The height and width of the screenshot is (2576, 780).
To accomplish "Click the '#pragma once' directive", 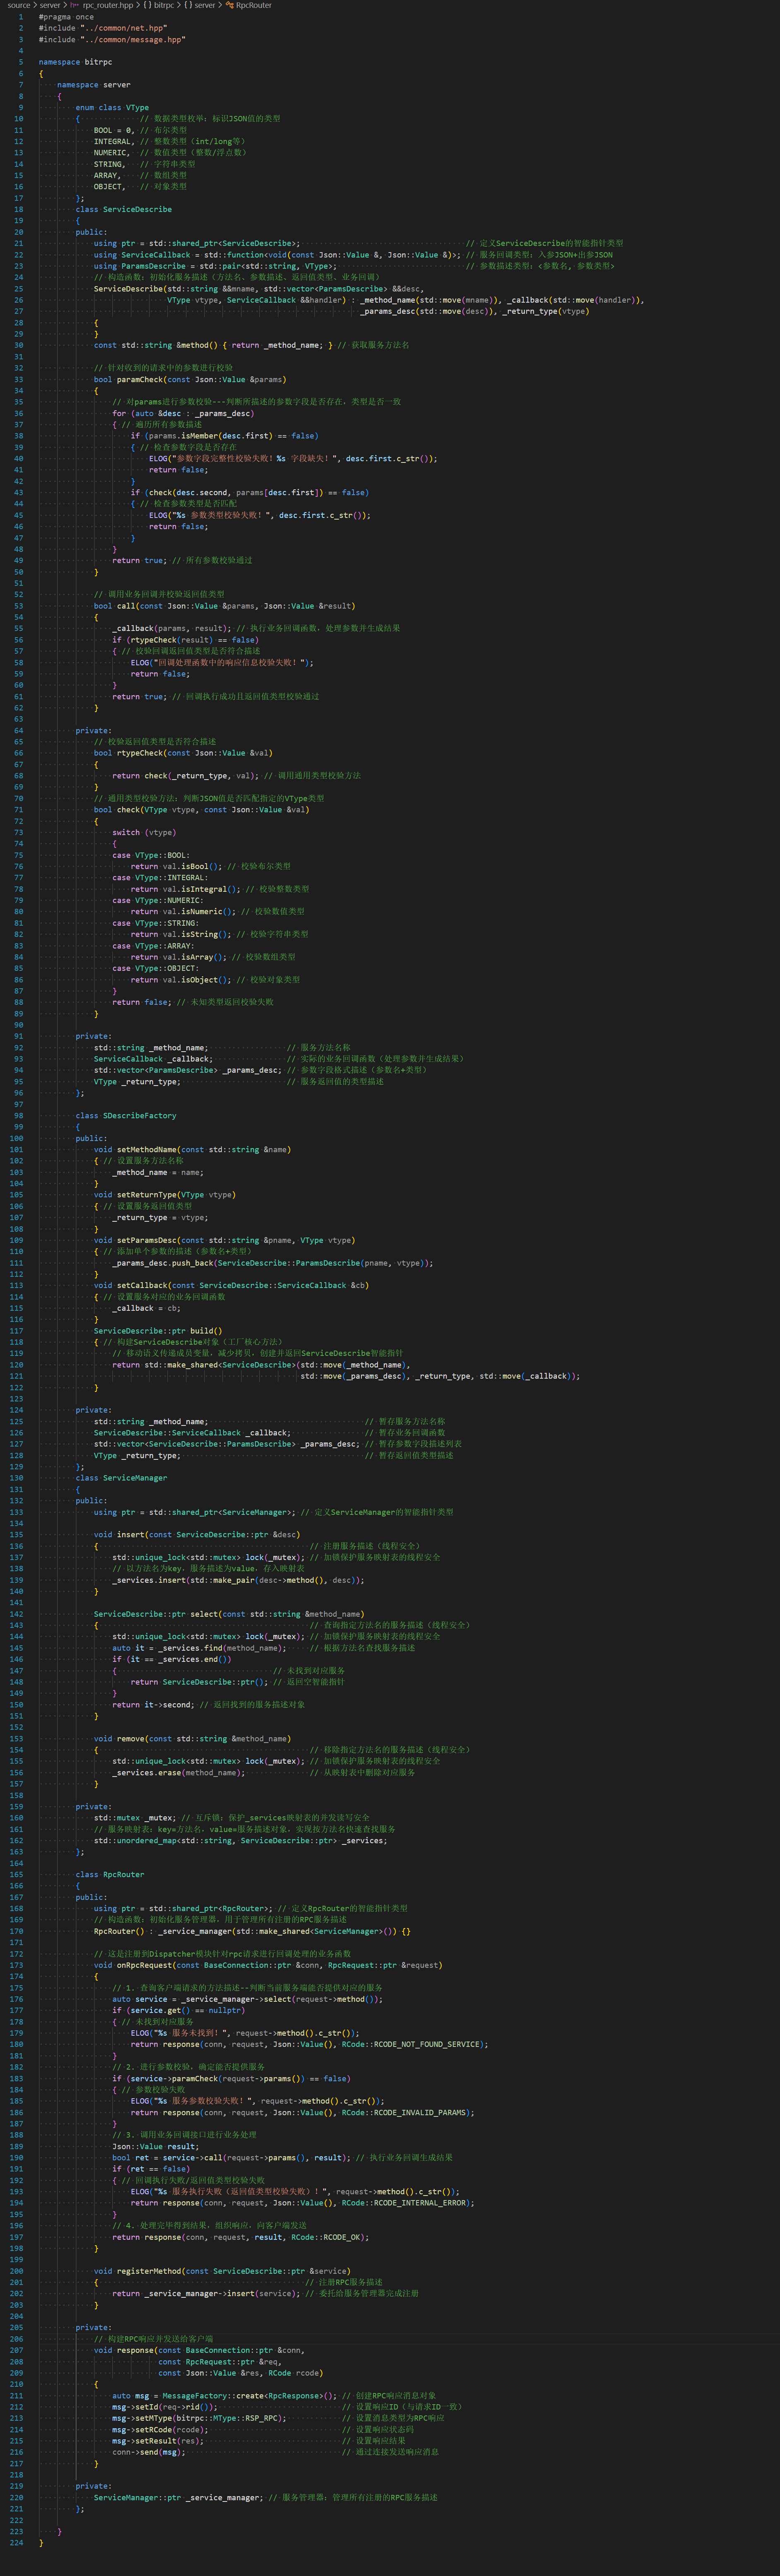I will pos(66,17).
